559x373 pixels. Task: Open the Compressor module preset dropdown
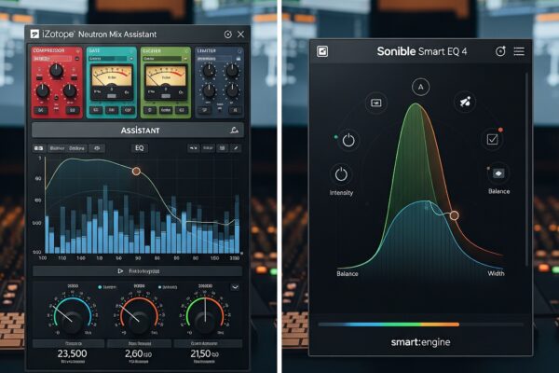[52, 59]
